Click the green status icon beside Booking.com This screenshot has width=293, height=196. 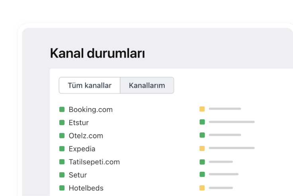click(x=62, y=109)
